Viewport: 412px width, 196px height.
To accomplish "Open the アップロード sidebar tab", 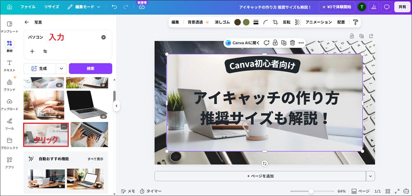I will tap(9, 105).
